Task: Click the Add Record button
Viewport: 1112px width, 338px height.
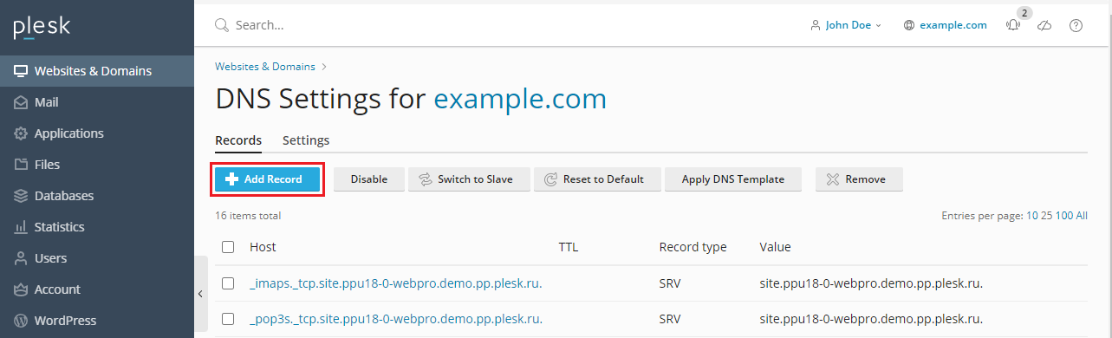Action: click(x=267, y=179)
